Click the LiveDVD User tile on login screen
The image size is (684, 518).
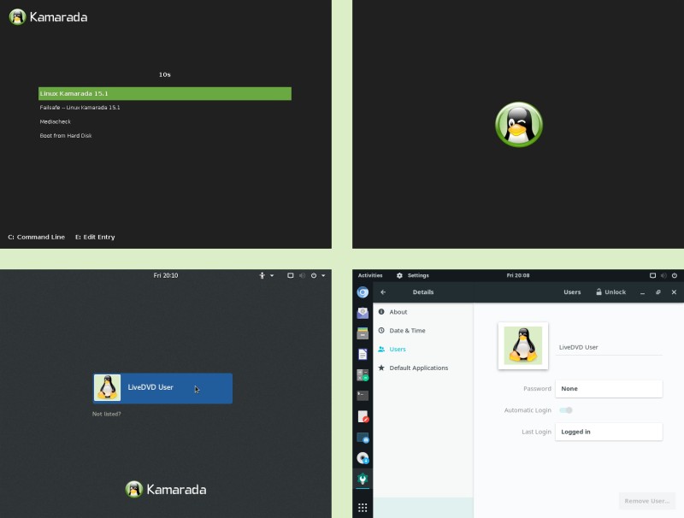pos(162,388)
